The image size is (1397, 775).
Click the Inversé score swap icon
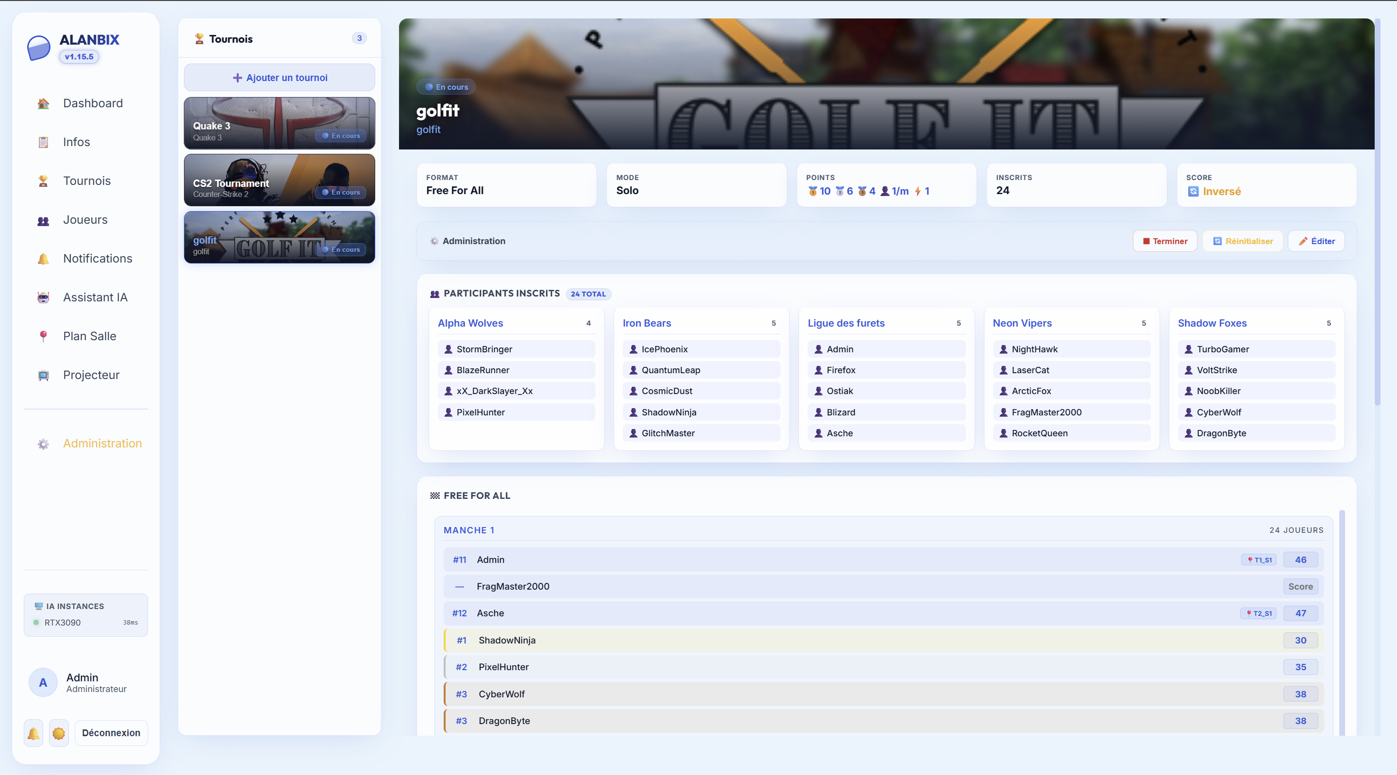1193,192
